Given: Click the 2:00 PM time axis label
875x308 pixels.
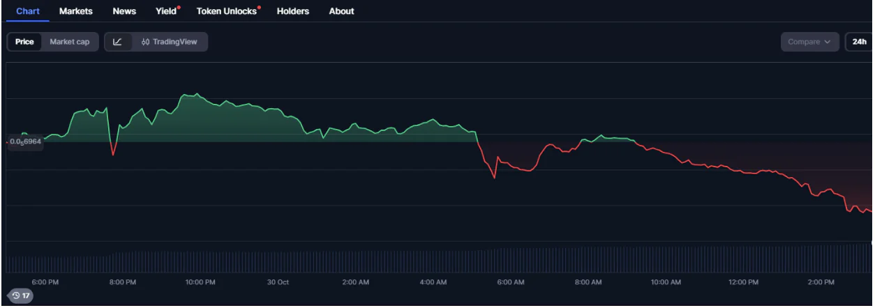Looking at the screenshot, I should click(821, 282).
